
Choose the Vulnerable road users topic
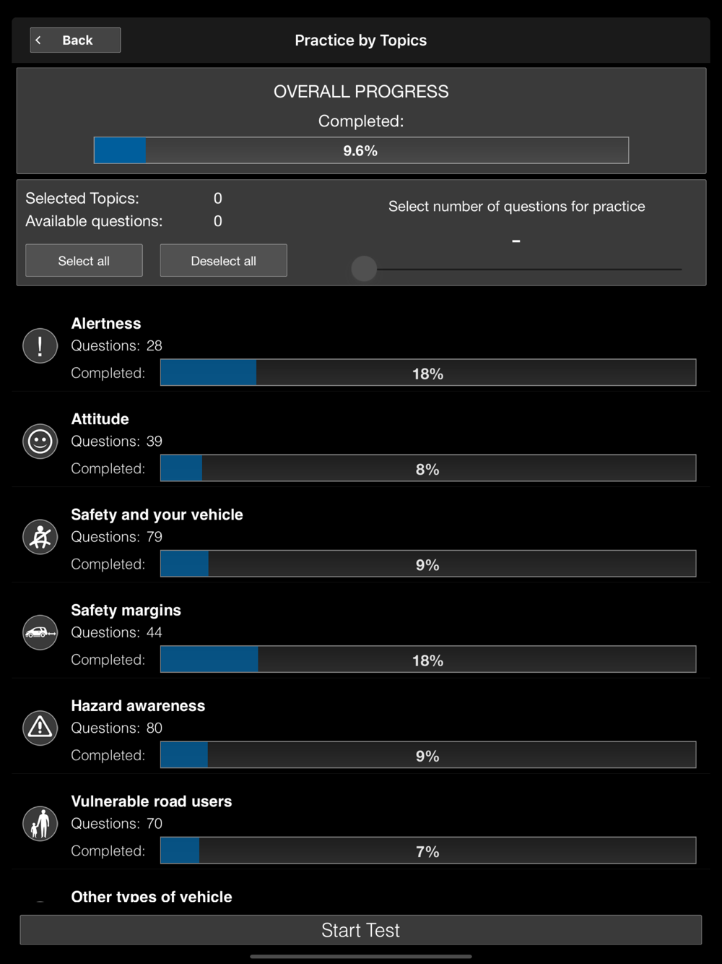tap(152, 801)
